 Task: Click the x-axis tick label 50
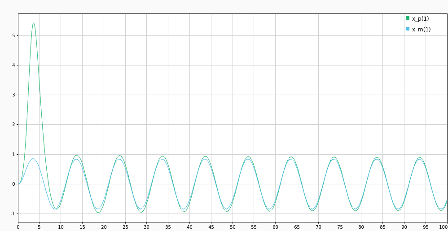click(x=232, y=227)
